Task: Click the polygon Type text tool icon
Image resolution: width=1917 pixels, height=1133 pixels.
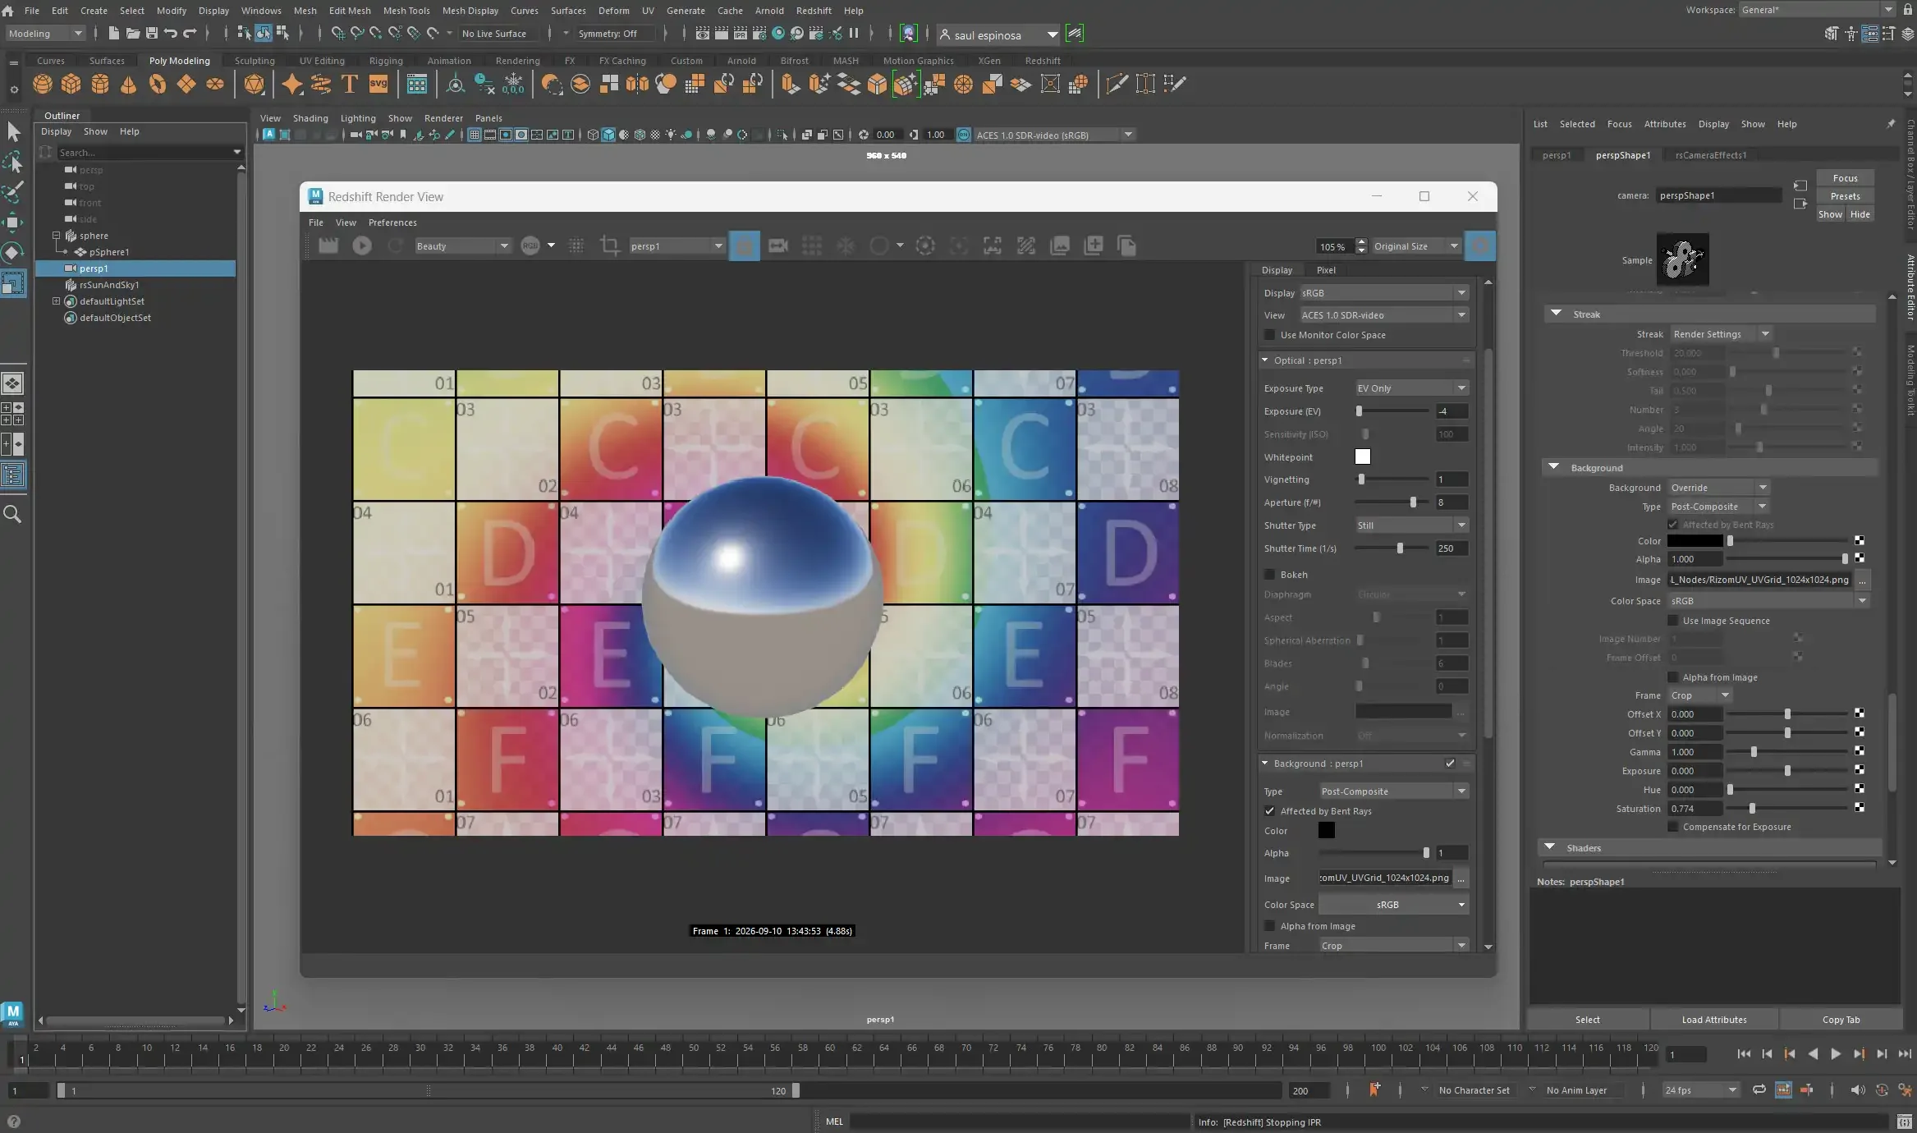Action: click(x=349, y=84)
